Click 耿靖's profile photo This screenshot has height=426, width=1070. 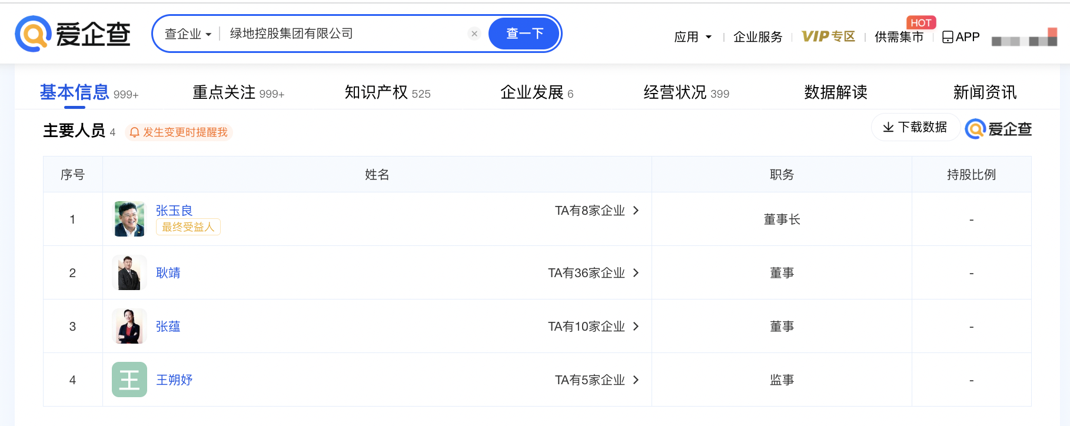[x=129, y=272]
